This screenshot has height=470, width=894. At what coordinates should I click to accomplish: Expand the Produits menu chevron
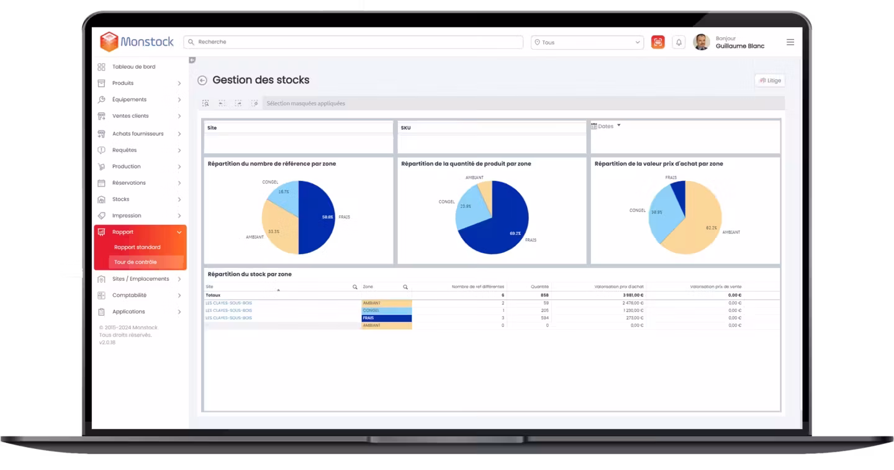tap(179, 83)
